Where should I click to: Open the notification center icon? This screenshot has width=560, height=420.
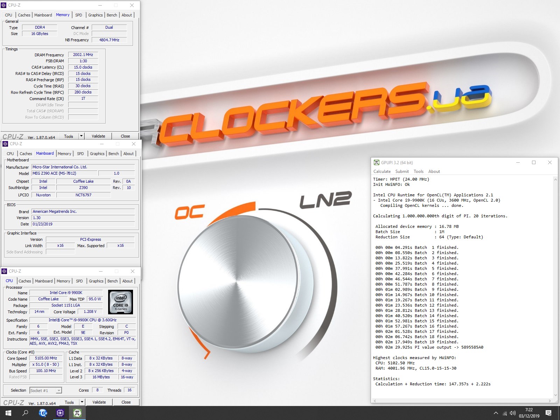pos(548,413)
